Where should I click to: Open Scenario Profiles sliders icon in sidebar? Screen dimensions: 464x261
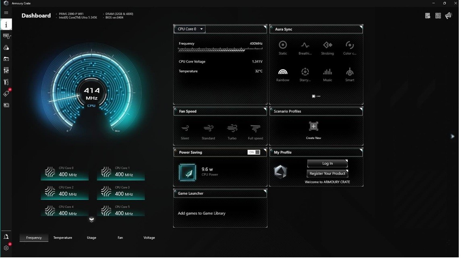[6, 70]
